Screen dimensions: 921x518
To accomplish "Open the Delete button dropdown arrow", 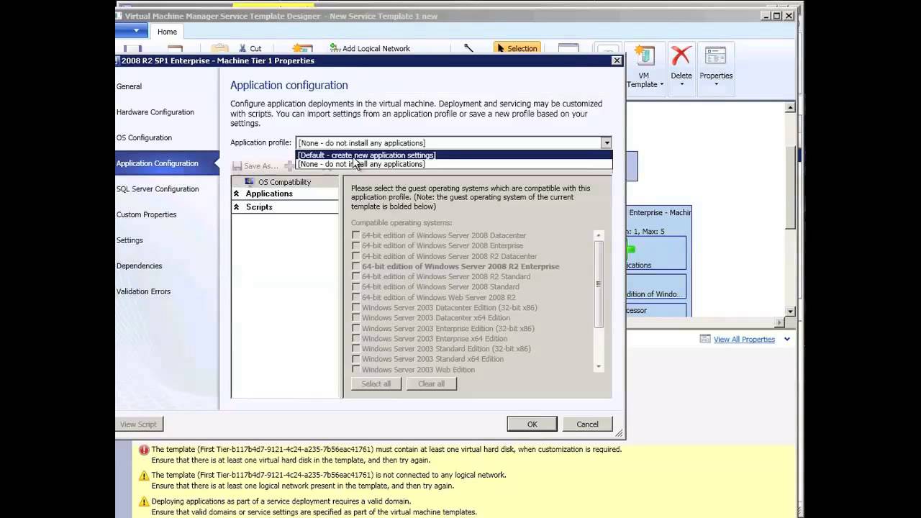I will tap(681, 85).
